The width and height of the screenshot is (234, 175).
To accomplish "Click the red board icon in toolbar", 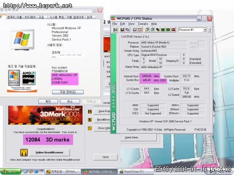I will pyautogui.click(x=173, y=29).
